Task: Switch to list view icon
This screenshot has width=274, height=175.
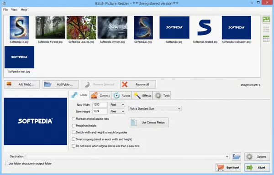Action: click(266, 29)
